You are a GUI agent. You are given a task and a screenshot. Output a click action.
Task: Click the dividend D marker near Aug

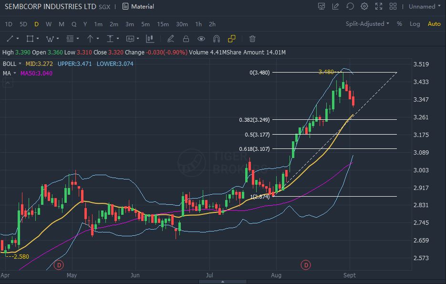coord(306,265)
